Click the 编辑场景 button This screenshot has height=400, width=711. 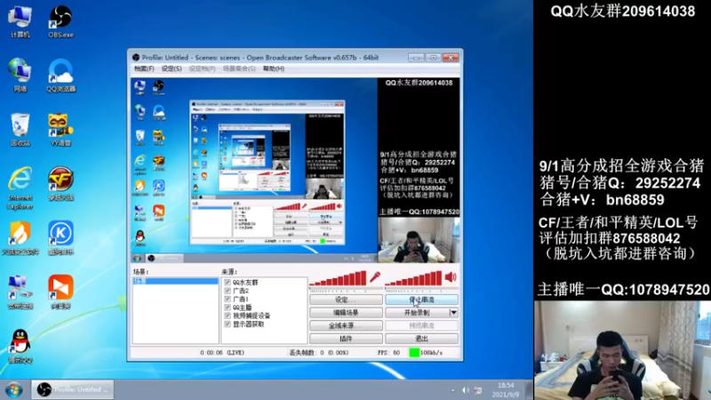click(346, 313)
